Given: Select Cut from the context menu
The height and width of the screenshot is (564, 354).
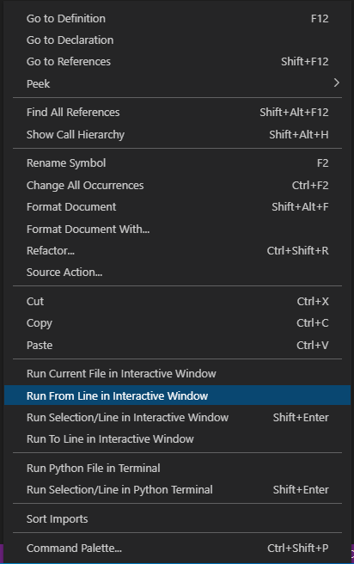Looking at the screenshot, I should click(177, 301).
